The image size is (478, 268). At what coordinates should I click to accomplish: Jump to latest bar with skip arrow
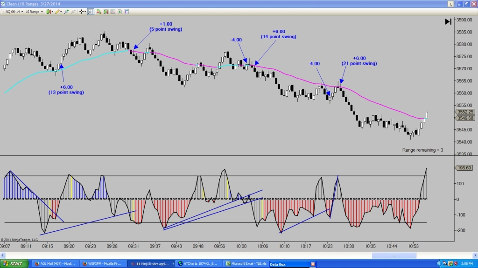tap(448, 21)
